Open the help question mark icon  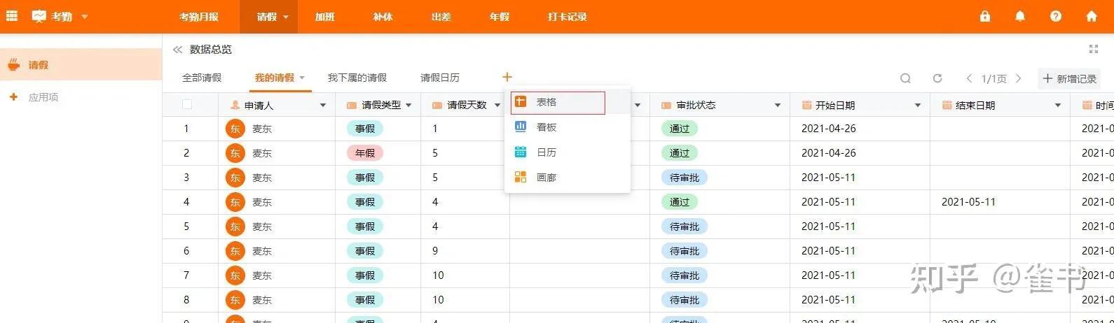point(1056,16)
